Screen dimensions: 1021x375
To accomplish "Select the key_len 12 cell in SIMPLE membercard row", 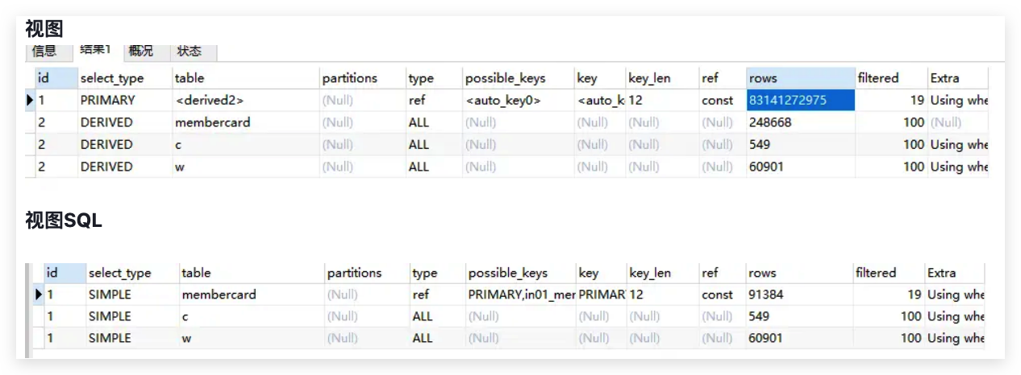I will point(662,295).
